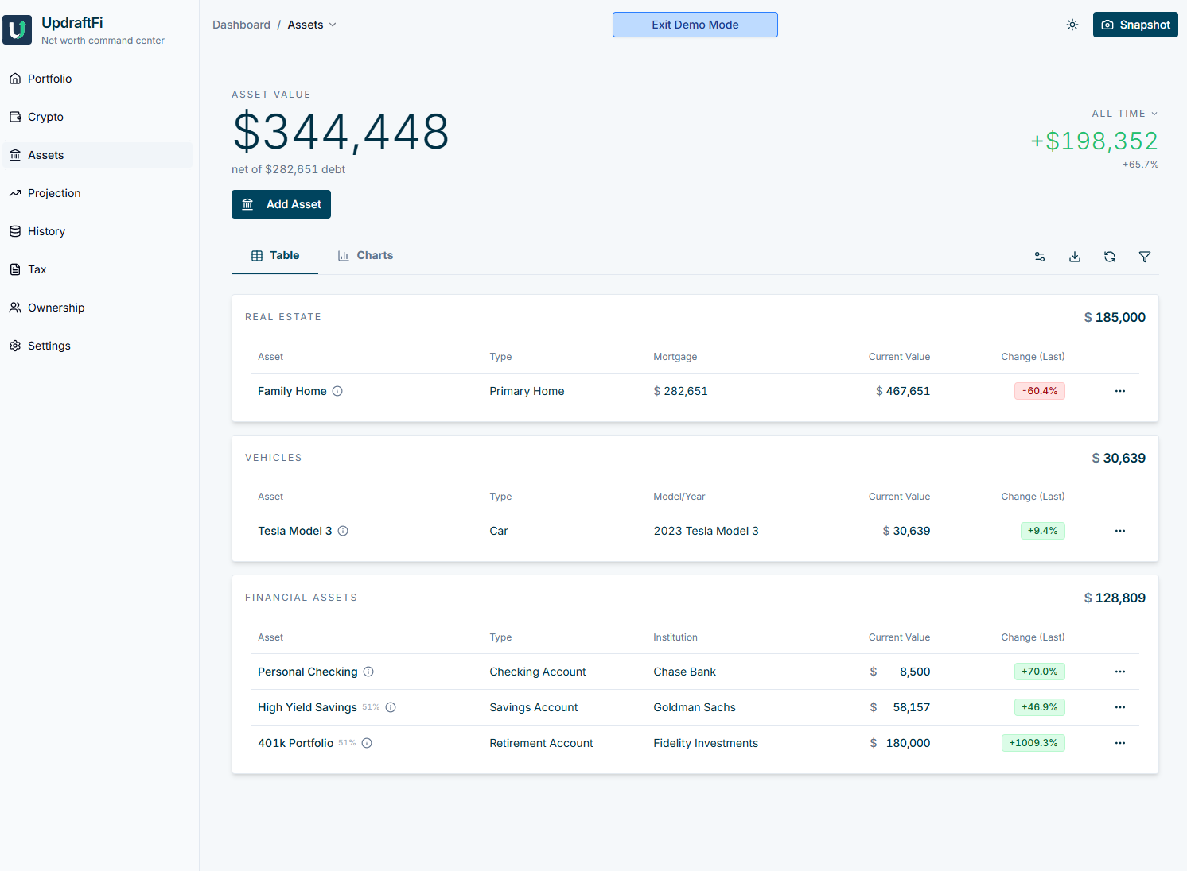Open the asset display options icon
Screen dimensions: 1187x871
click(x=1040, y=257)
